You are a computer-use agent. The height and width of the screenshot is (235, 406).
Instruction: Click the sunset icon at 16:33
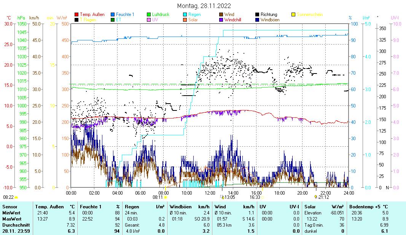click(263, 197)
